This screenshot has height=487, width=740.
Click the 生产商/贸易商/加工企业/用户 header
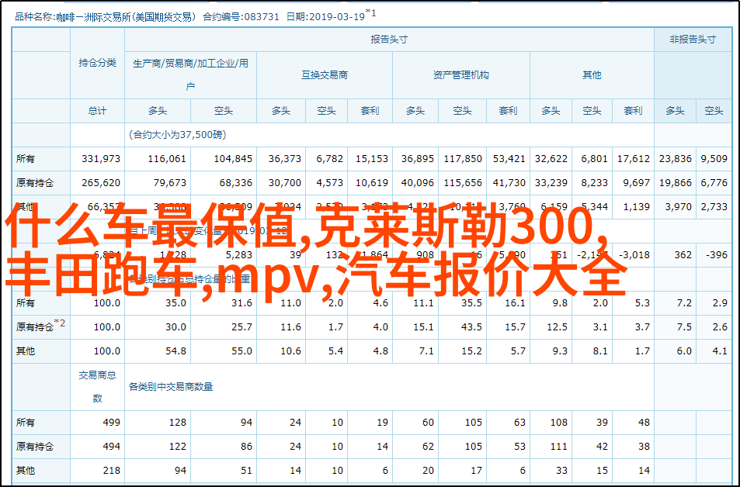(191, 74)
